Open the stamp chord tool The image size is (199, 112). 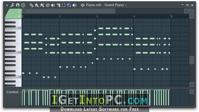pyautogui.click(x=23, y=5)
